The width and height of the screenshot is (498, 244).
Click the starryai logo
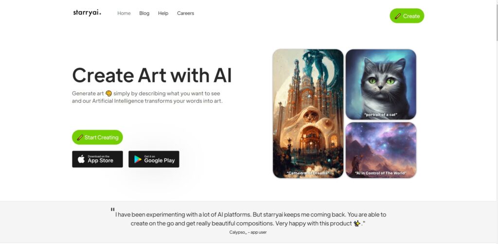tap(87, 13)
